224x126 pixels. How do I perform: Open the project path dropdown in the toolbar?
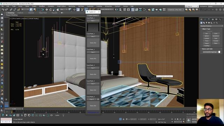tap(176, 10)
